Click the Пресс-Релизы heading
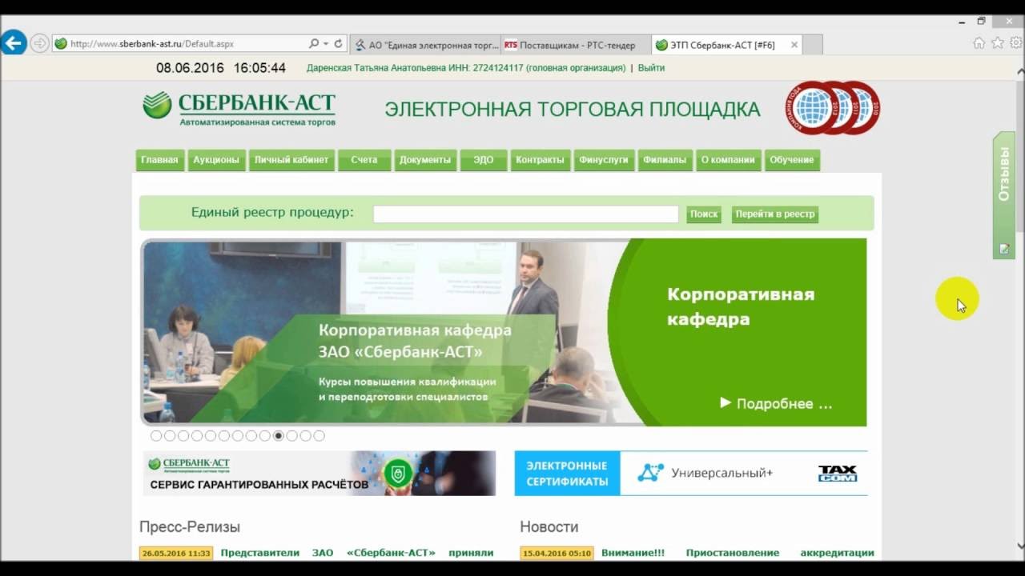Screen dimensions: 1025x576 (x=190, y=527)
